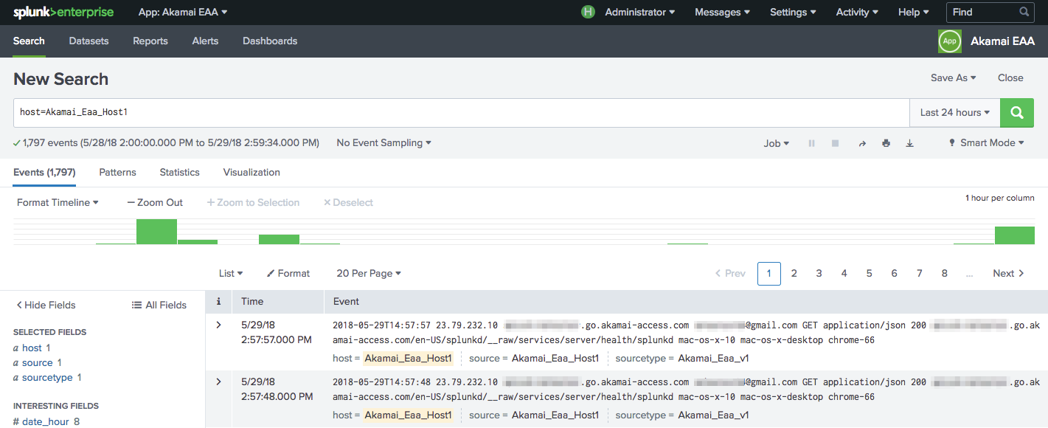Click the export results download icon
Viewport: 1048px width, 428px height.
click(x=909, y=143)
